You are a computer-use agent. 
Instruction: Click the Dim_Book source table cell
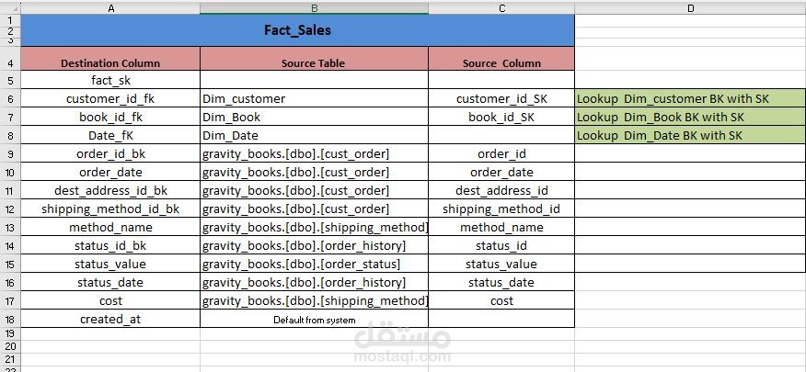(314, 117)
